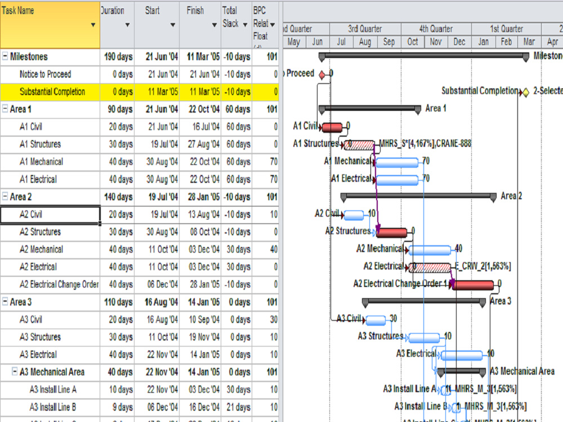Click the A2 Civil blue Gantt bar

354,215
